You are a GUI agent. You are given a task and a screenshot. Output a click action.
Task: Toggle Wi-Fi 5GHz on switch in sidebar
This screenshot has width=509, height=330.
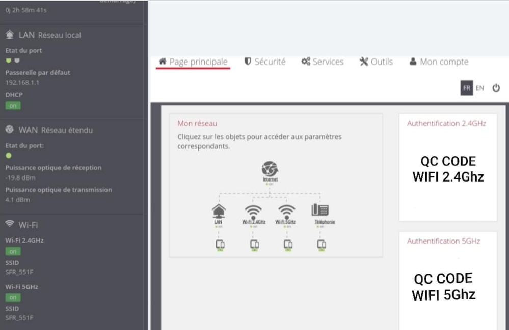[13, 297]
